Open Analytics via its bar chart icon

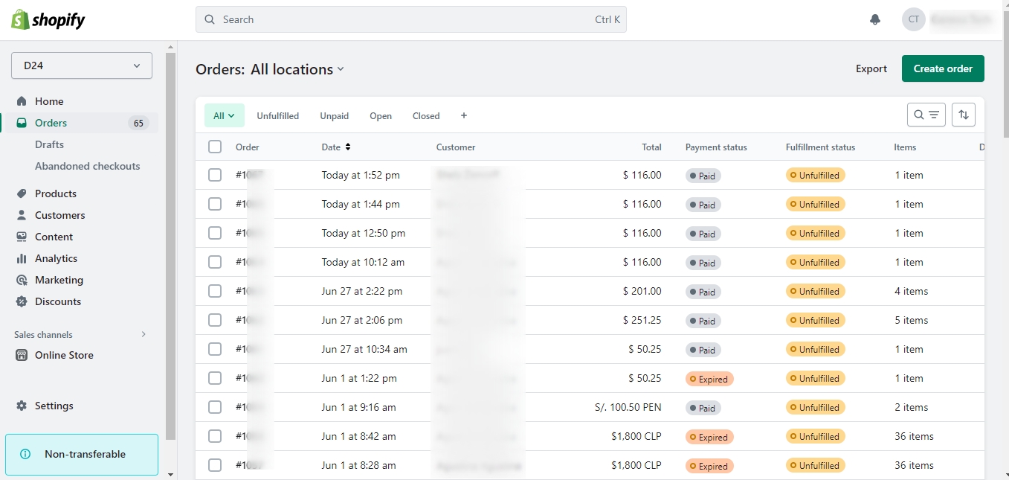click(22, 258)
